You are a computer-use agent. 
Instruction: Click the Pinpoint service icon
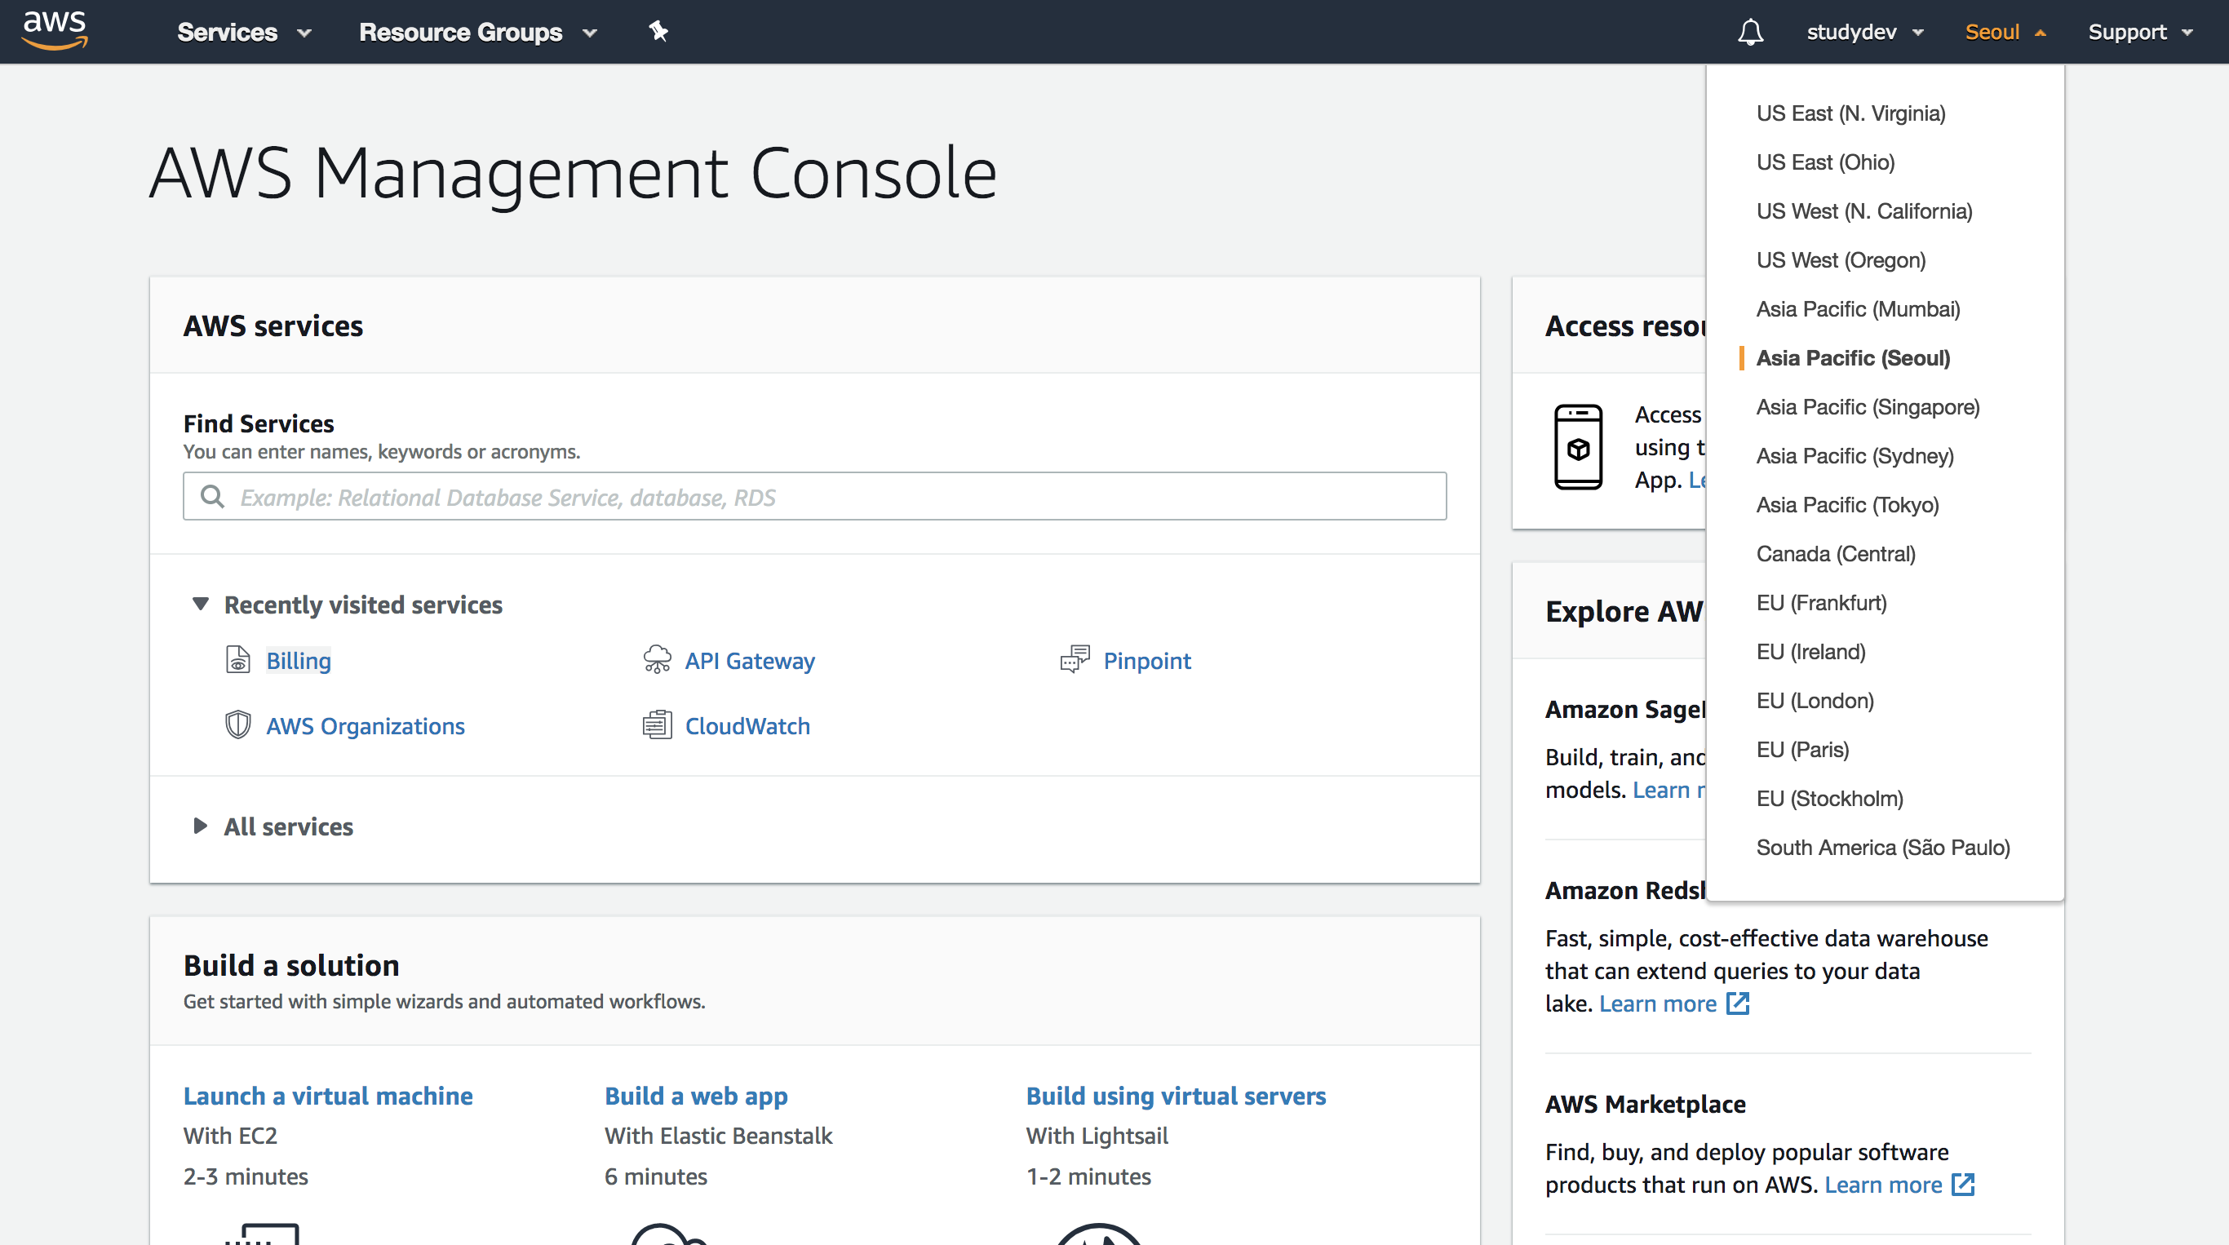point(1075,660)
